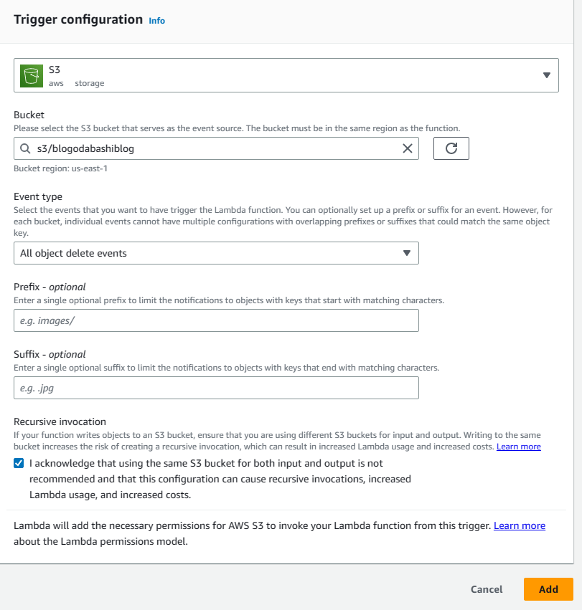Focus the Prefix optional input field
Viewport: 582px width, 610px height.
pos(215,320)
